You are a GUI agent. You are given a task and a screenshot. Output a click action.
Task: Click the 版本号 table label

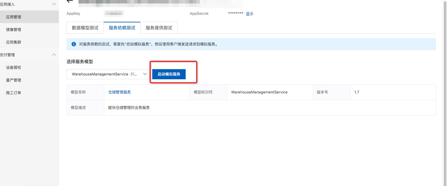(x=322, y=92)
